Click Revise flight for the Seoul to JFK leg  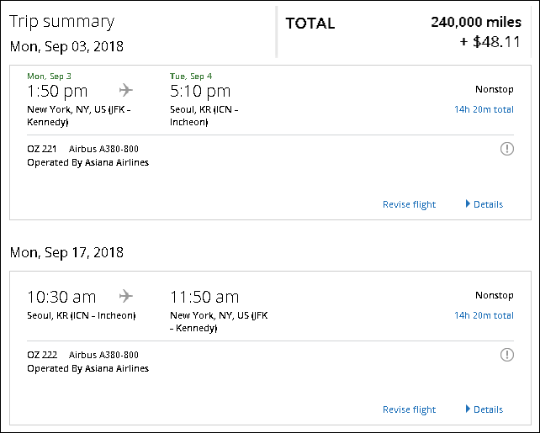click(x=409, y=409)
